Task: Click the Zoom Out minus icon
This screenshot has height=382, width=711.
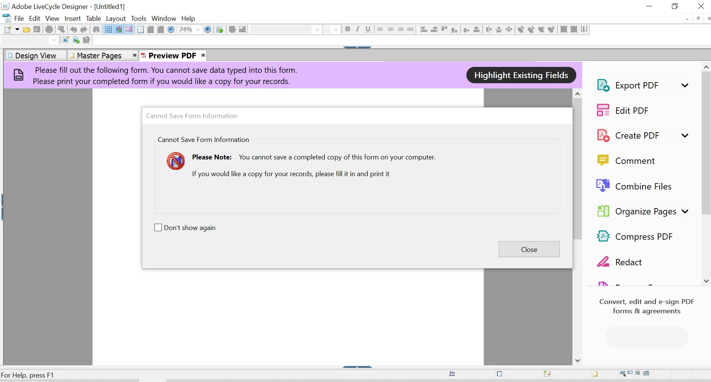Action: pyautogui.click(x=171, y=30)
